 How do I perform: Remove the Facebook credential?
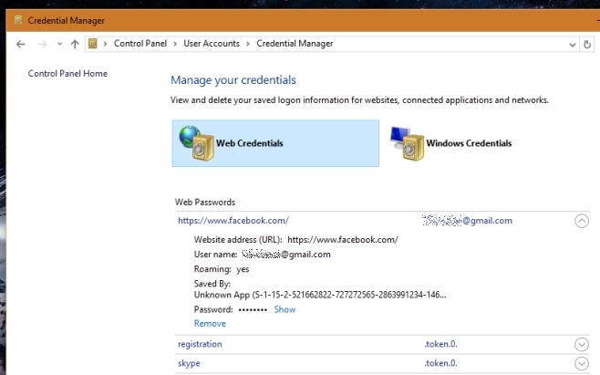210,323
